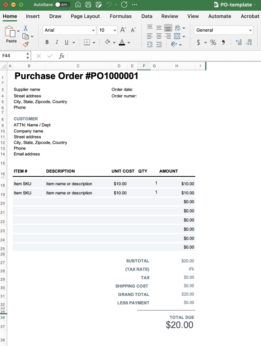The height and width of the screenshot is (346, 261).
Task: Click the Cut scissors icon
Action: [26, 28]
